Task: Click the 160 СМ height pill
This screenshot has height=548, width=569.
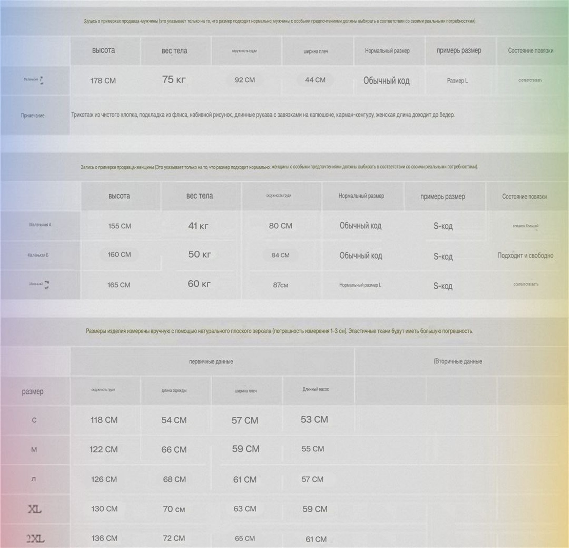Action: 119,254
